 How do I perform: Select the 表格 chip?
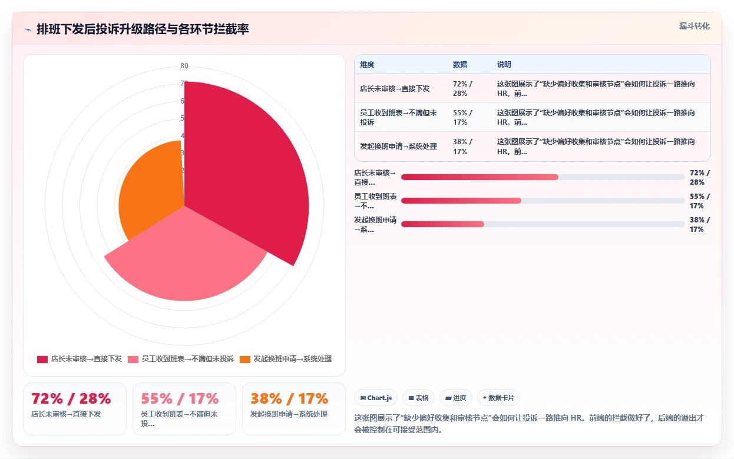tap(418, 398)
